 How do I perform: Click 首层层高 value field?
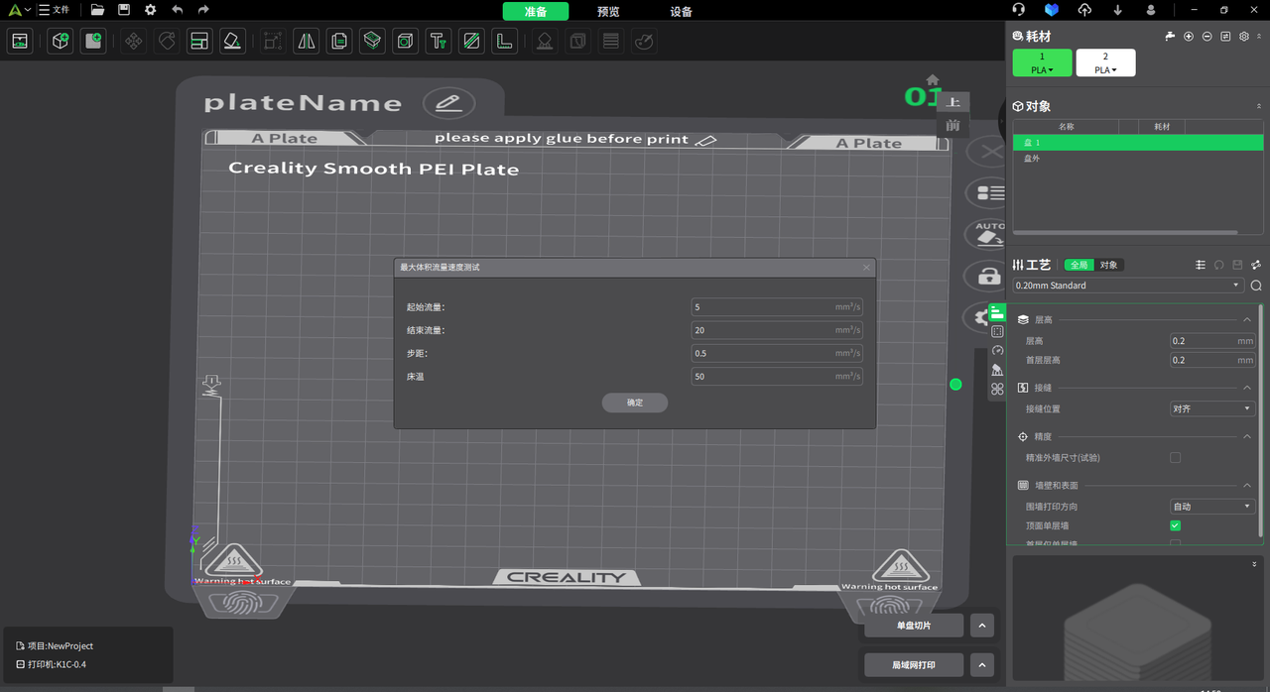pyautogui.click(x=1212, y=360)
